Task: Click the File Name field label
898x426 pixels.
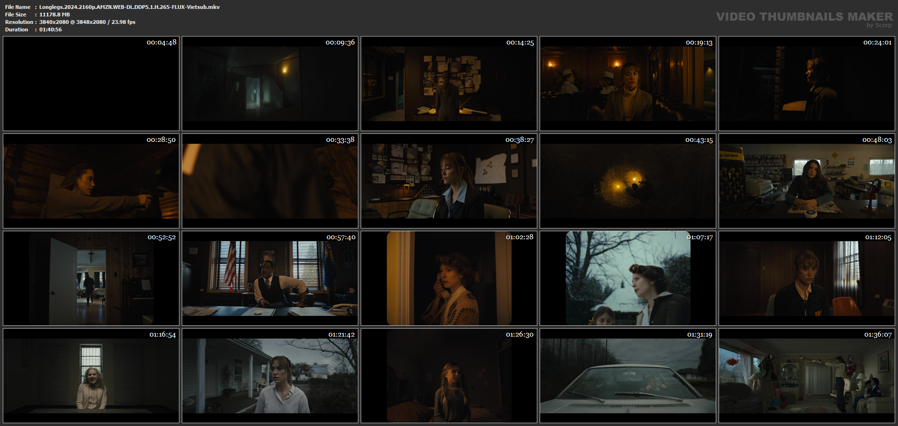Action: [18, 7]
